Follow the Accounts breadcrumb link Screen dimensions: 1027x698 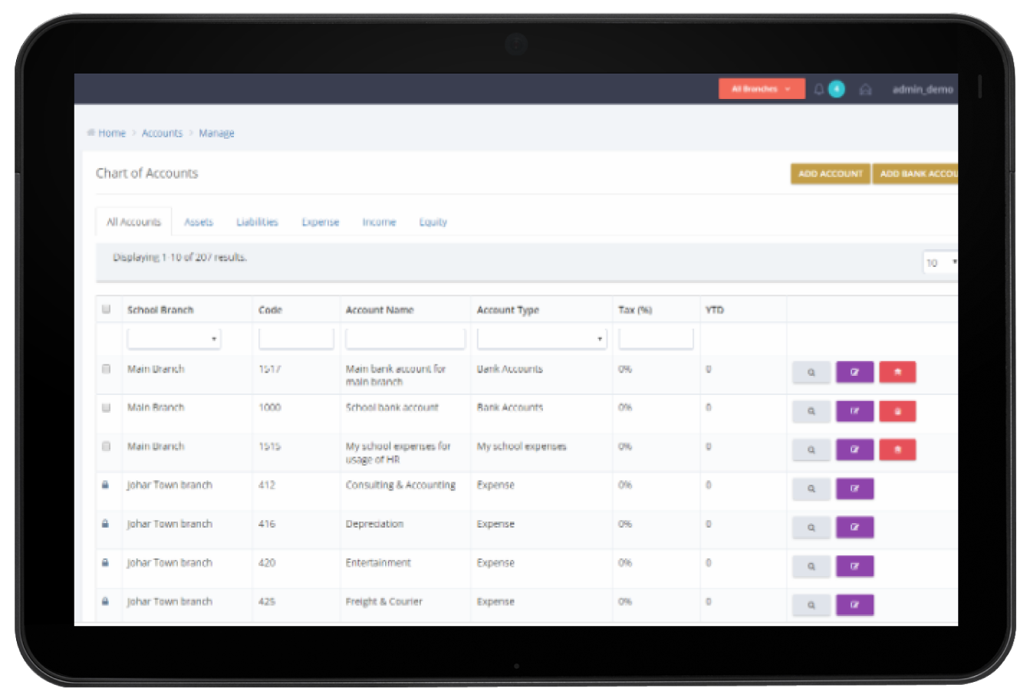click(x=162, y=133)
